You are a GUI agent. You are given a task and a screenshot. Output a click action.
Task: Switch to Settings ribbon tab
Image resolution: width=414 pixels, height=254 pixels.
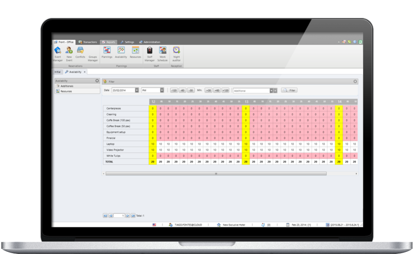point(127,42)
